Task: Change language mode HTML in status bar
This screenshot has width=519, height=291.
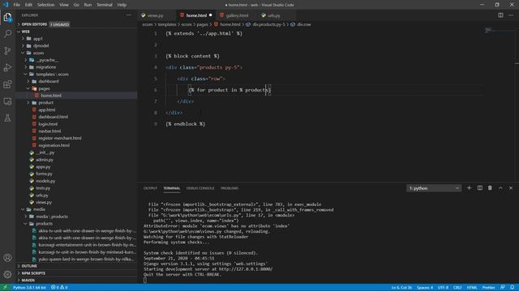Action: [472, 288]
